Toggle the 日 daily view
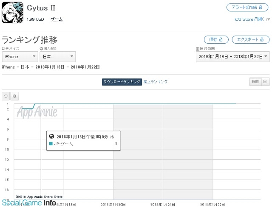The image size is (272, 208). pos(265,81)
